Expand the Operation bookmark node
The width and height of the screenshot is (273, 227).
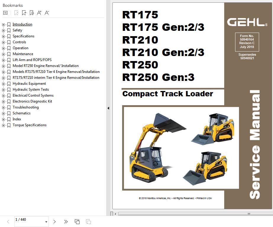[x=3, y=48]
